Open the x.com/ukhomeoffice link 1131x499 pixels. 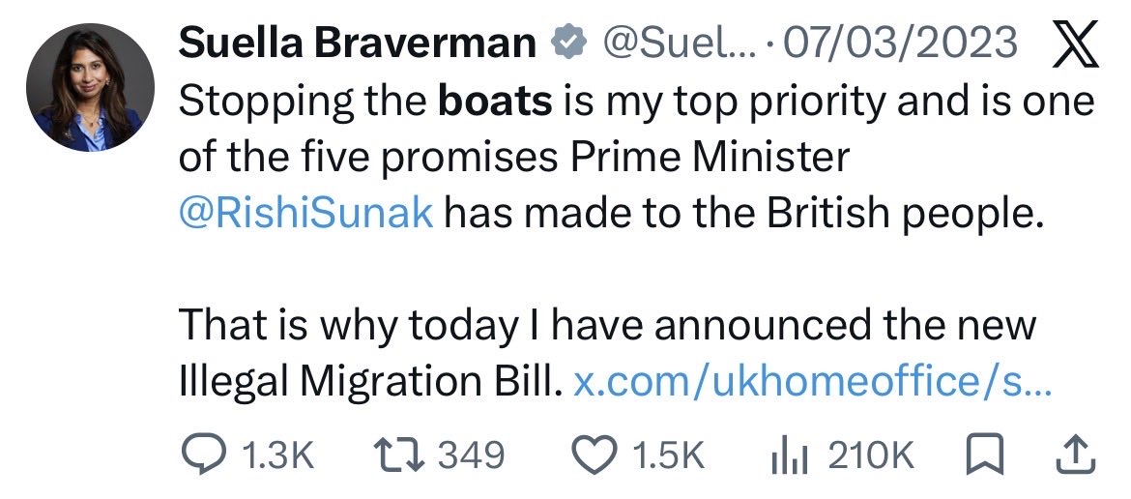point(811,382)
